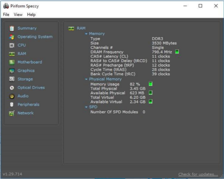
Task: Select the 3.45 GB Total Physical value
Action: pos(137,89)
